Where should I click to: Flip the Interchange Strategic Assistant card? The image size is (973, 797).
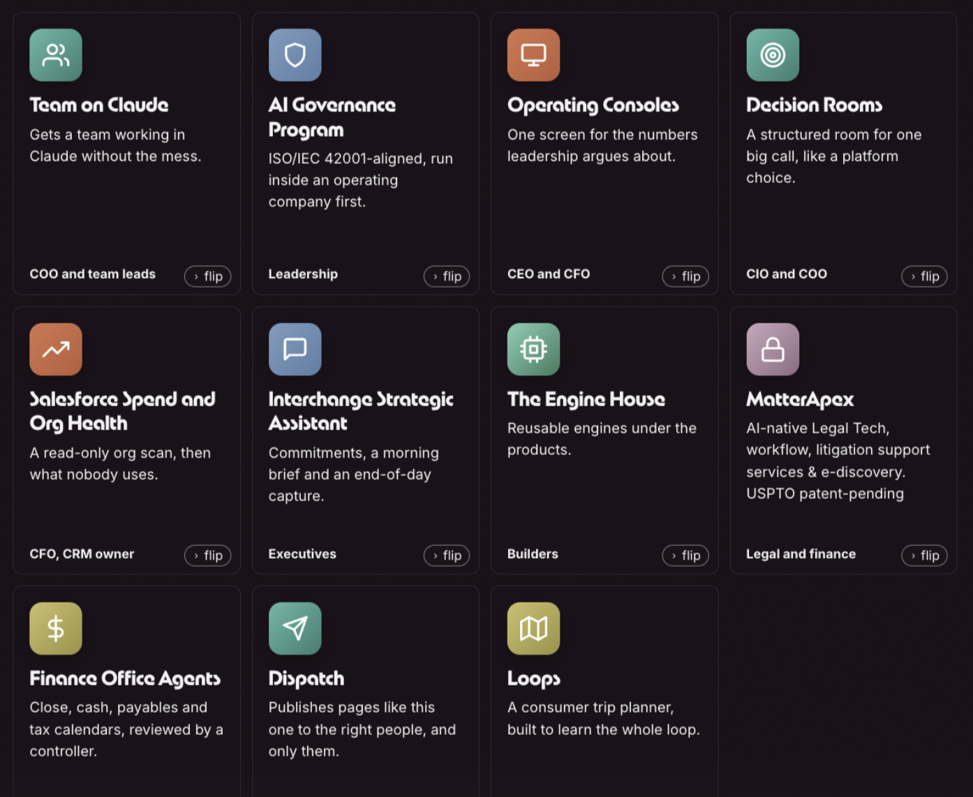click(447, 556)
